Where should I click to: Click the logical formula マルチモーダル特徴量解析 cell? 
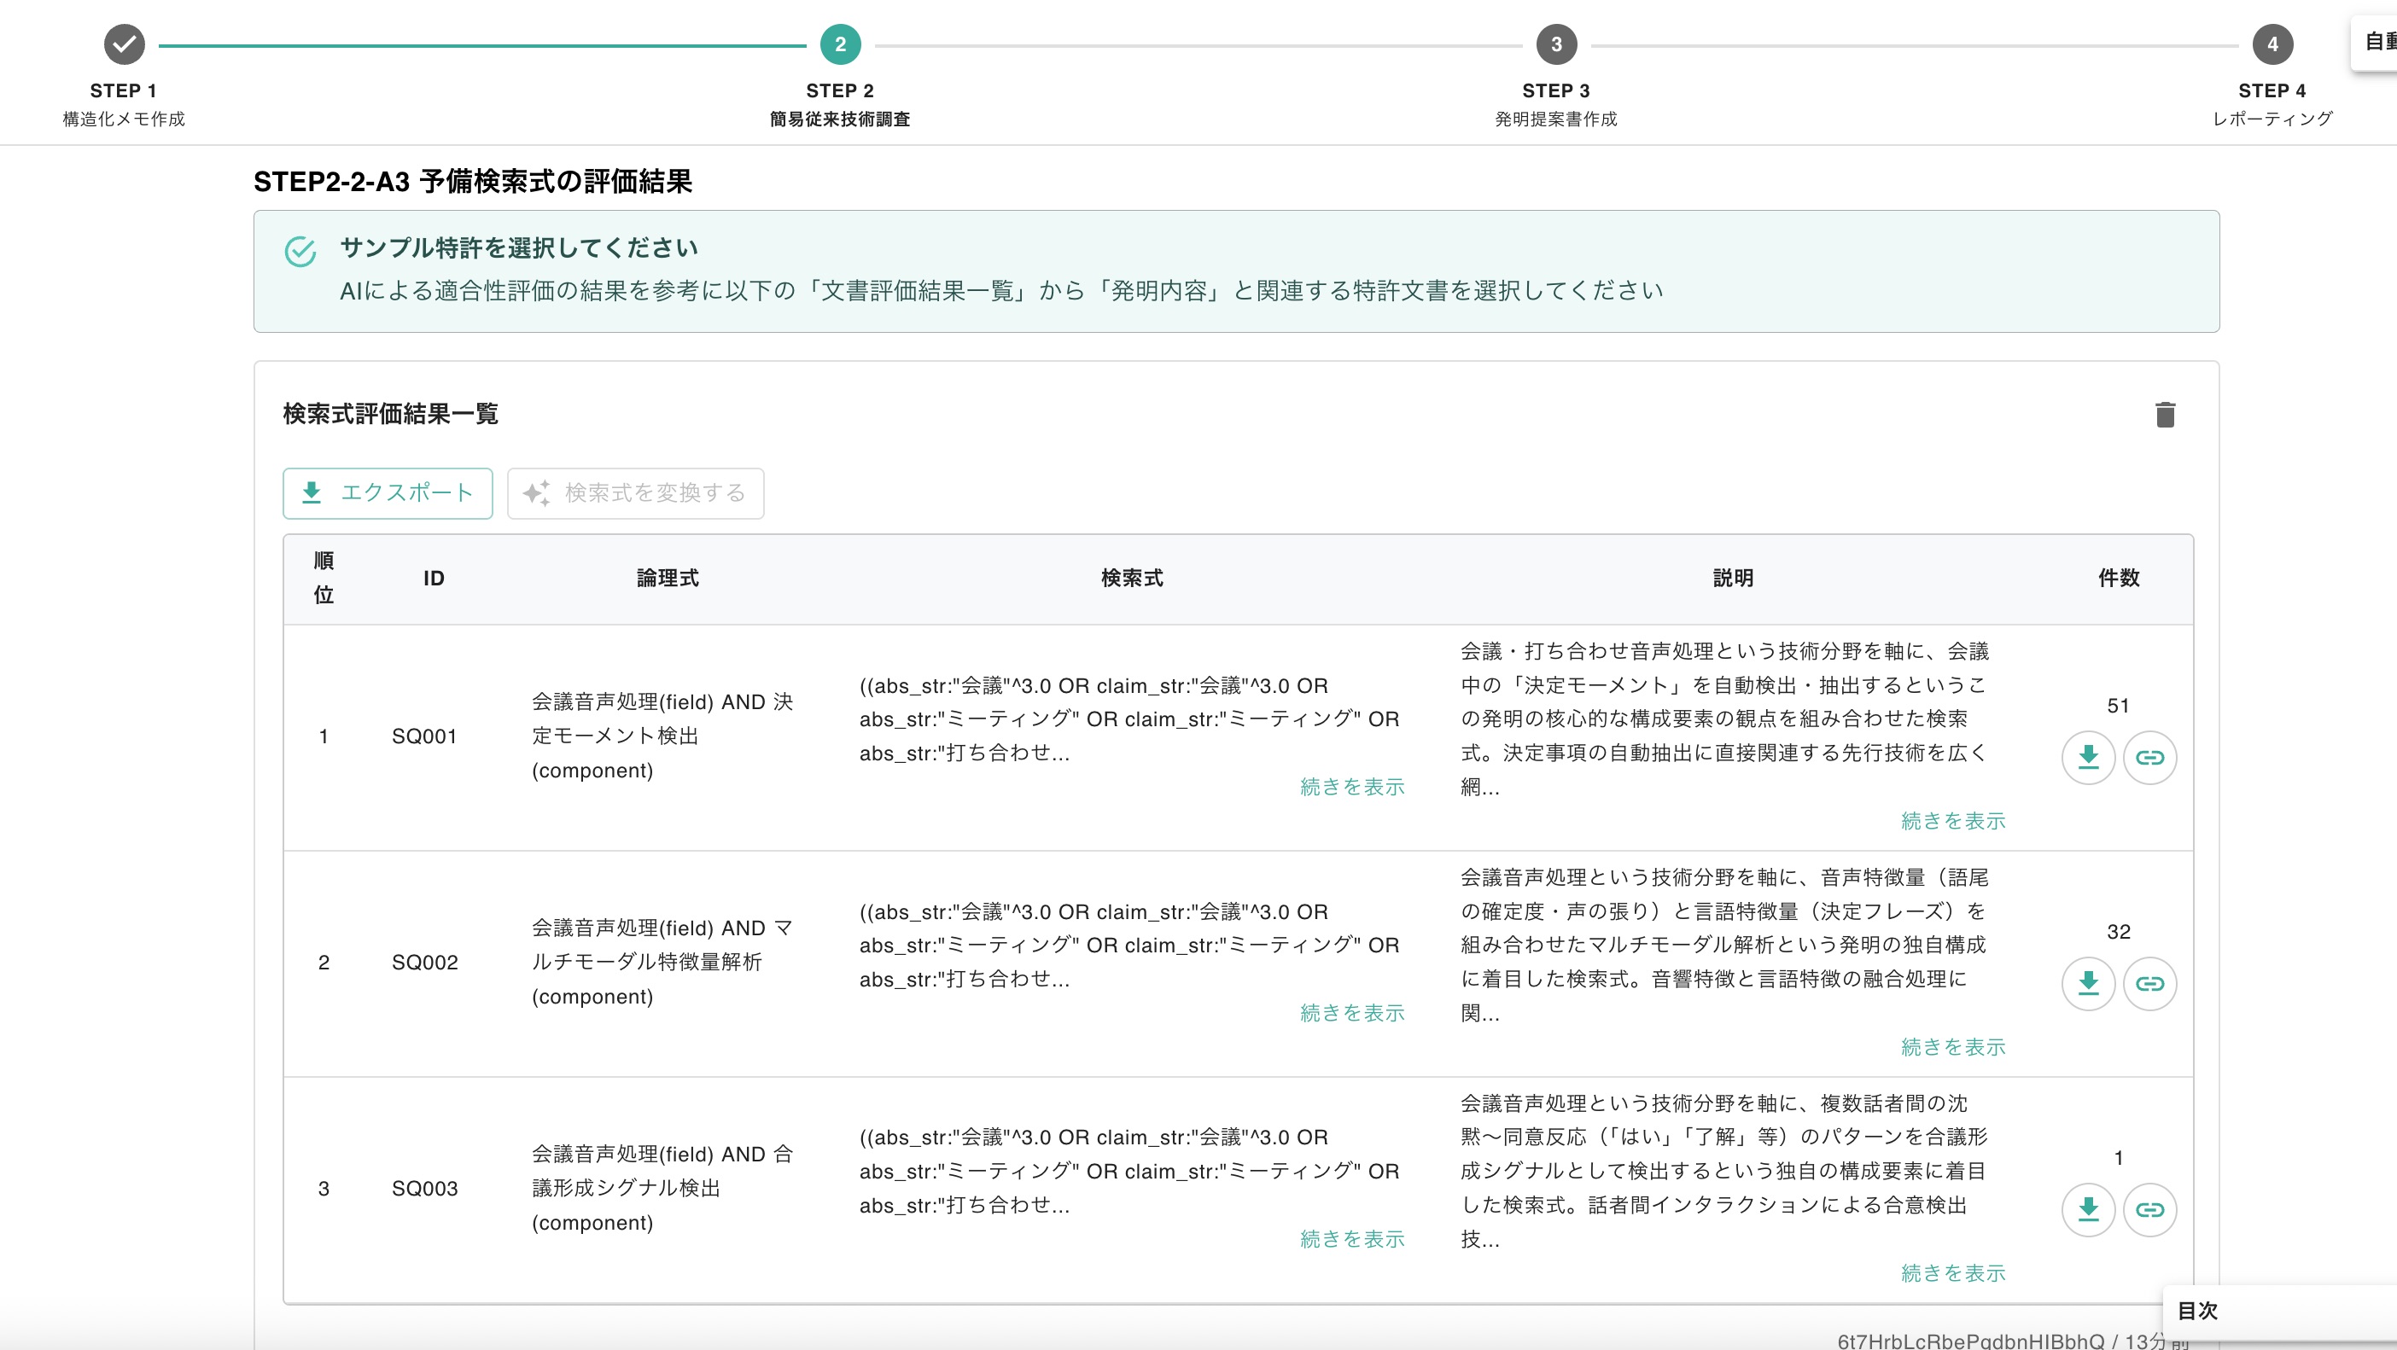pos(662,962)
